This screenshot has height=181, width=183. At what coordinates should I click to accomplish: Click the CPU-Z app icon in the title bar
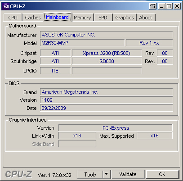[6, 6]
